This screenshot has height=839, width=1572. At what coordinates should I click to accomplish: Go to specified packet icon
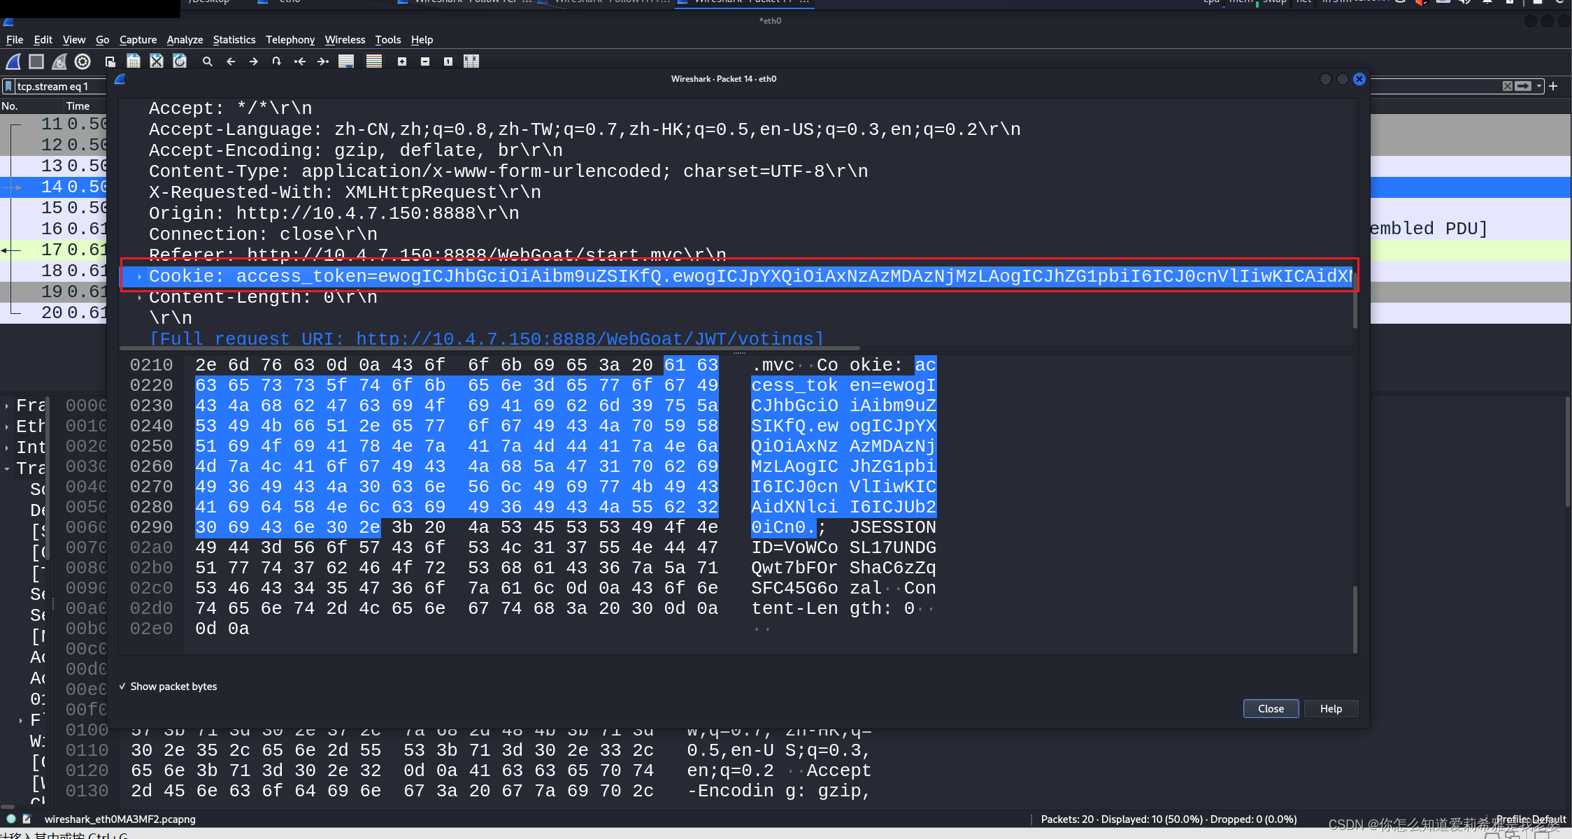point(277,62)
